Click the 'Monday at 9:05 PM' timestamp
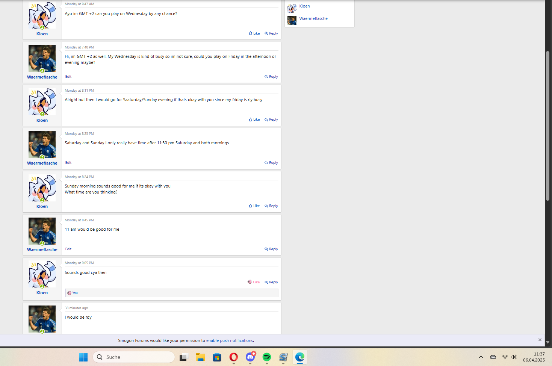The height and width of the screenshot is (366, 552). [79, 263]
